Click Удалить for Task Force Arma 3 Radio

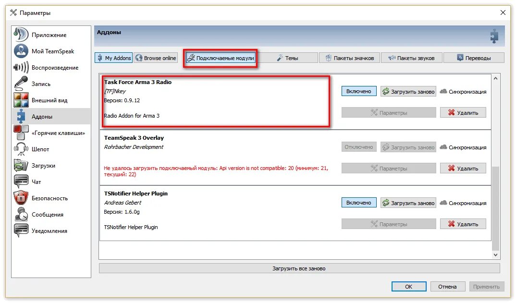click(x=463, y=112)
